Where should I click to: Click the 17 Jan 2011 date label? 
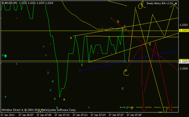(x=8, y=115)
